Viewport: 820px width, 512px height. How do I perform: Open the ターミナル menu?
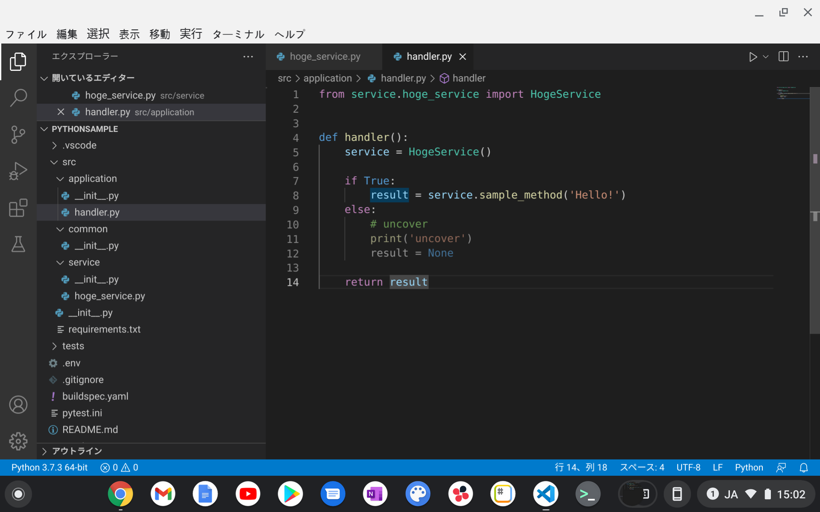(238, 34)
